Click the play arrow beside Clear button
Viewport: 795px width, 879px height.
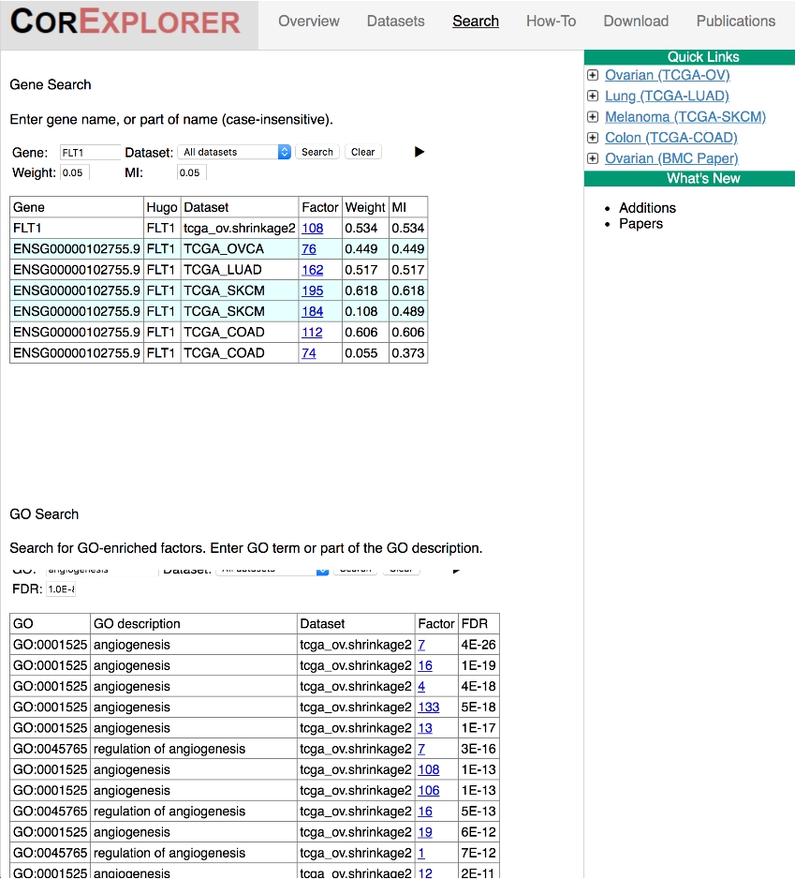pos(420,152)
